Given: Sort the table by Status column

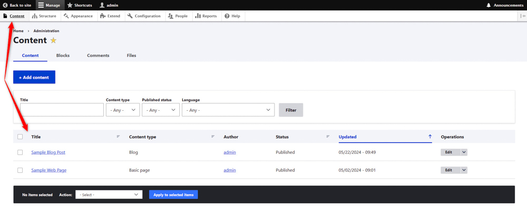Looking at the screenshot, I should [x=282, y=137].
